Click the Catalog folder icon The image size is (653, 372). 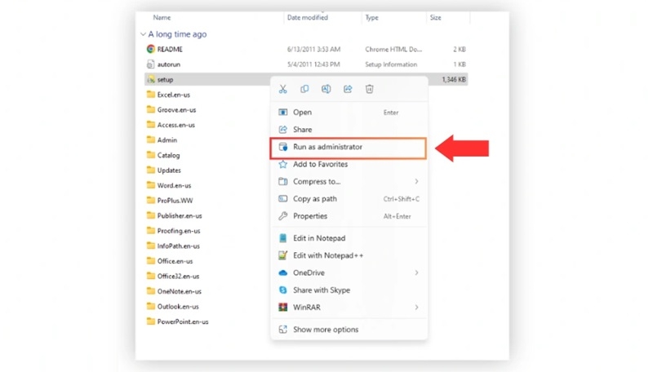tap(151, 155)
